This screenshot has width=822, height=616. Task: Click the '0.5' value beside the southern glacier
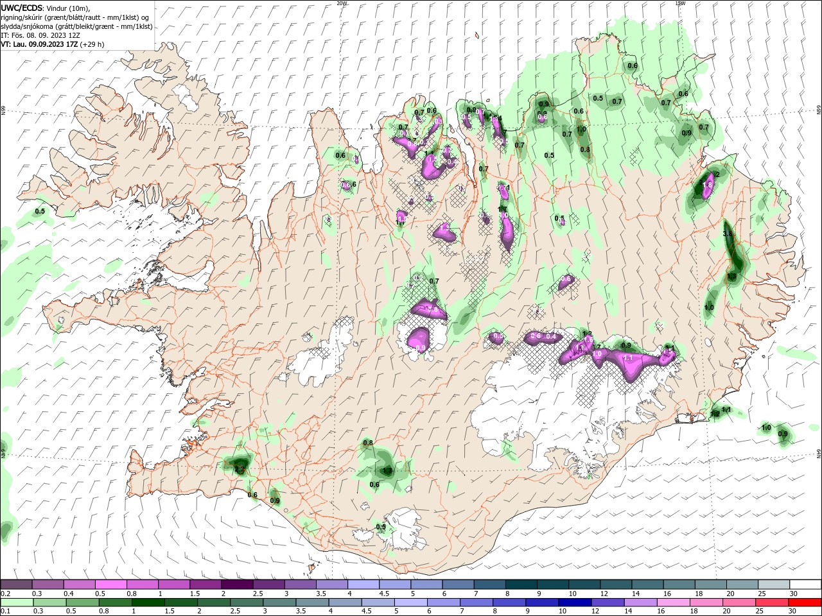point(381,527)
